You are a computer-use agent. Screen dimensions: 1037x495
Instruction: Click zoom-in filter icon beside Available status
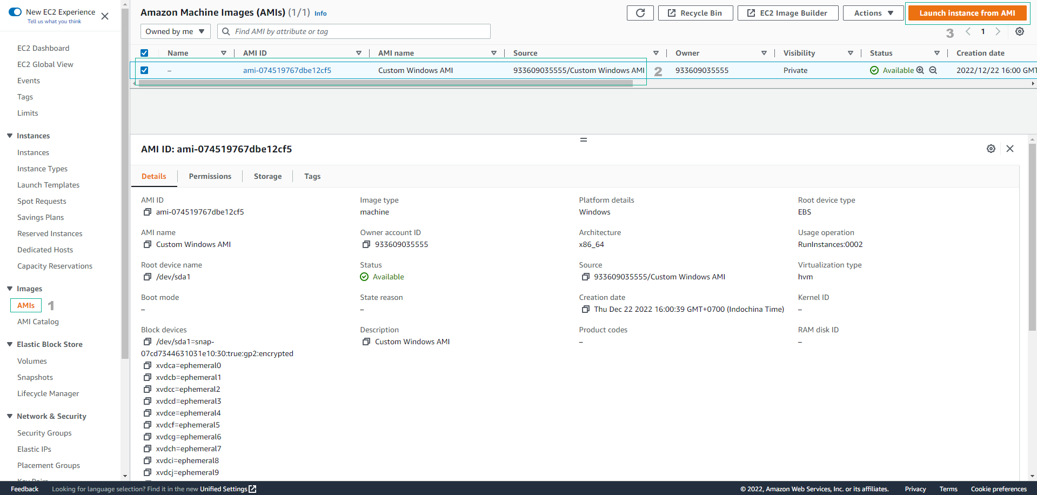point(920,70)
